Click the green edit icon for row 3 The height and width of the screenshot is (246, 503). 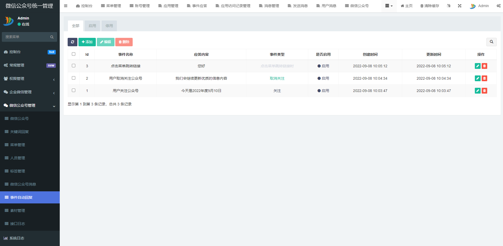477,66
